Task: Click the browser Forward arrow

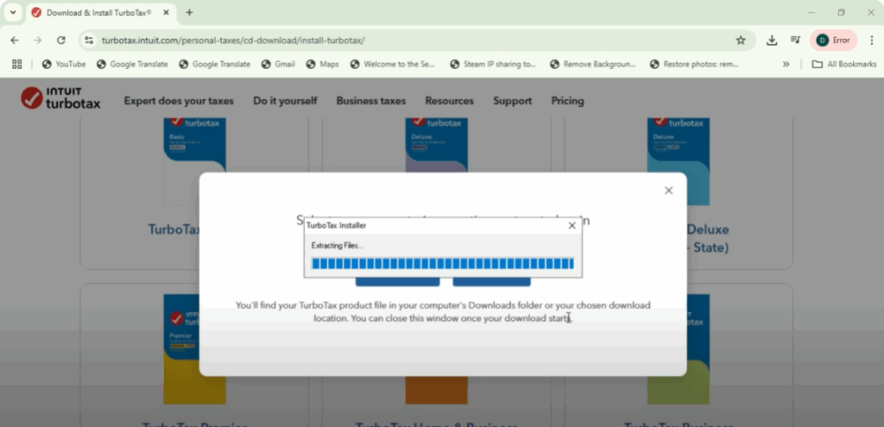Action: point(38,40)
